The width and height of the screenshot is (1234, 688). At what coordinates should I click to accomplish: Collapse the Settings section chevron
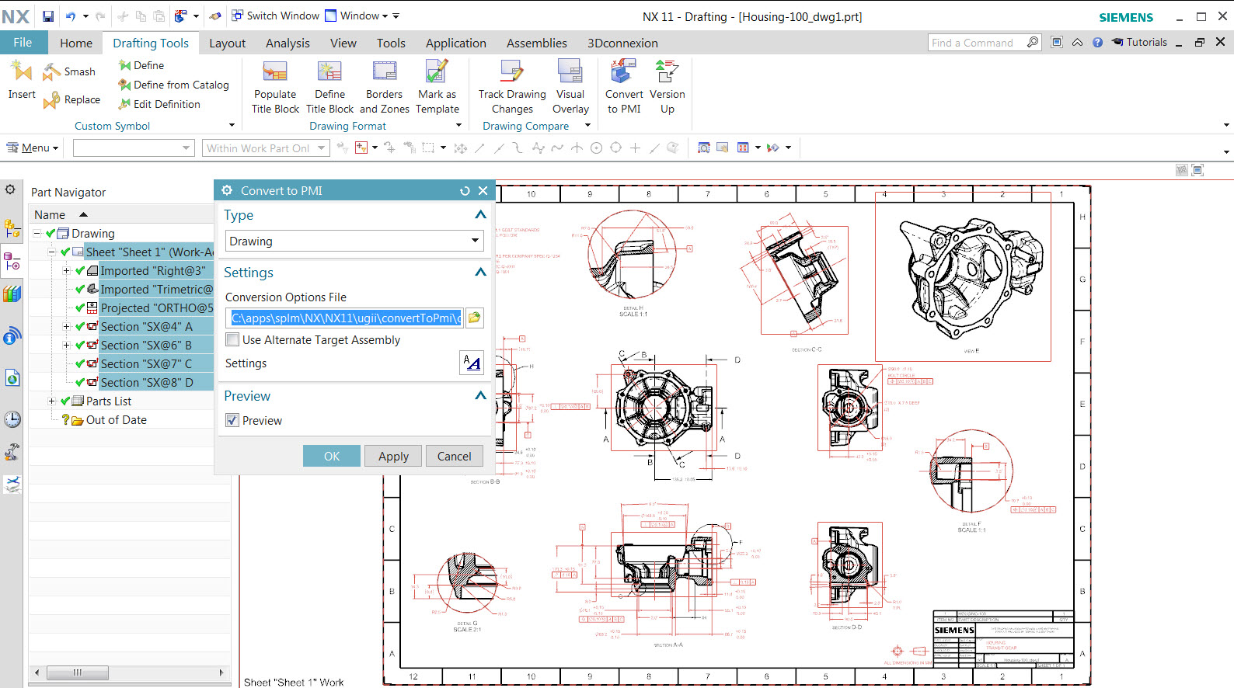[x=480, y=273]
